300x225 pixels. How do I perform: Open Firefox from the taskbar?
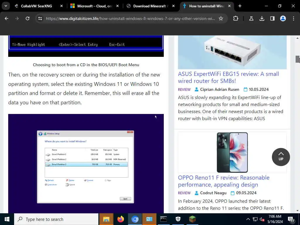[x=120, y=219]
